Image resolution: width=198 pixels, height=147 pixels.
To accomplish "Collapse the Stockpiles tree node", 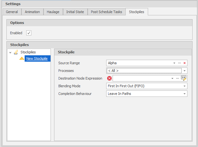I will pos(10,52).
